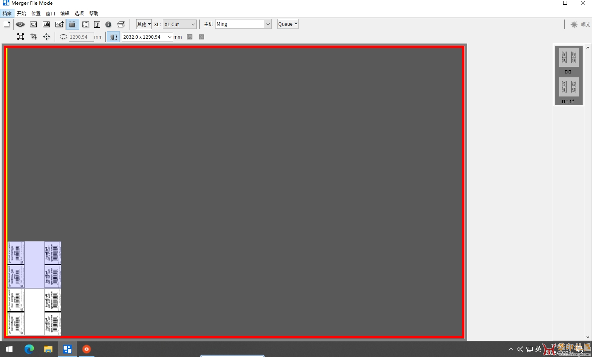The width and height of the screenshot is (592, 357).
Task: Open the 档案 menu
Action: click(x=7, y=13)
